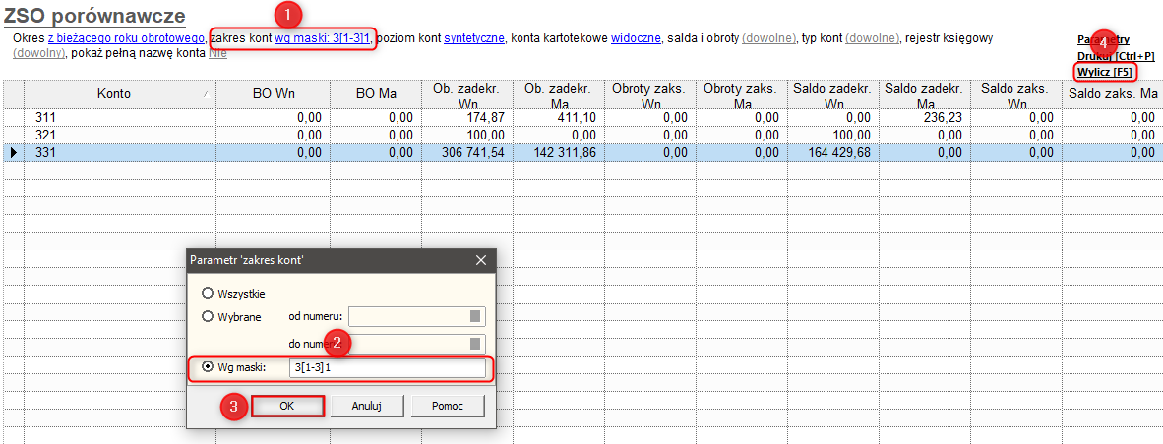Click 'widoczne' link for konta kartotekowe
This screenshot has height=444, width=1163.
tap(636, 37)
